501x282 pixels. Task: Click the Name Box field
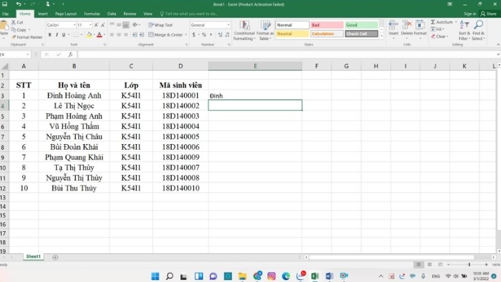pyautogui.click(x=13, y=55)
